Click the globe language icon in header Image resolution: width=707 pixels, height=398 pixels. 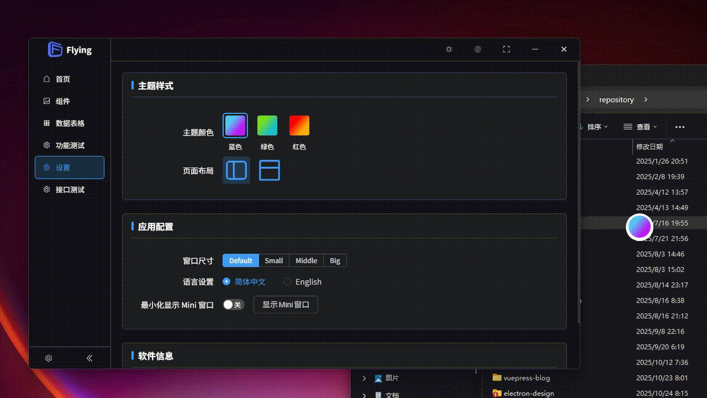coord(478,49)
